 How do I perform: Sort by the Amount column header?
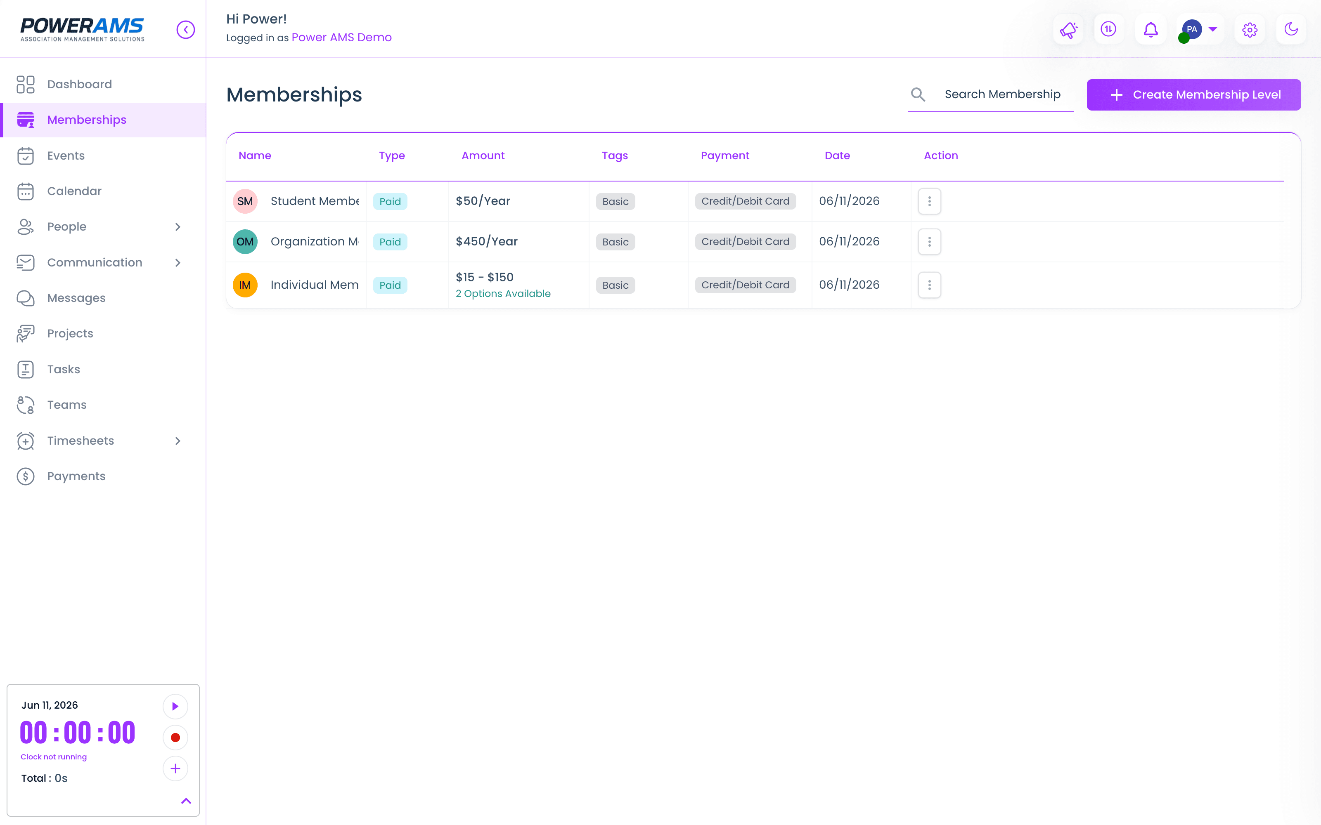(x=483, y=156)
